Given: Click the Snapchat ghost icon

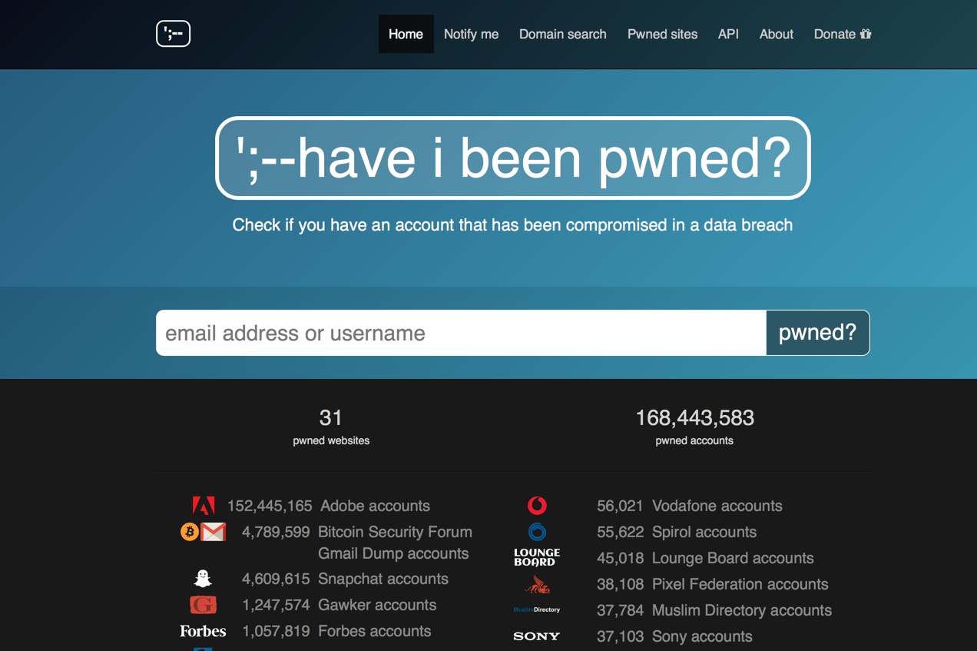Looking at the screenshot, I should tap(203, 579).
